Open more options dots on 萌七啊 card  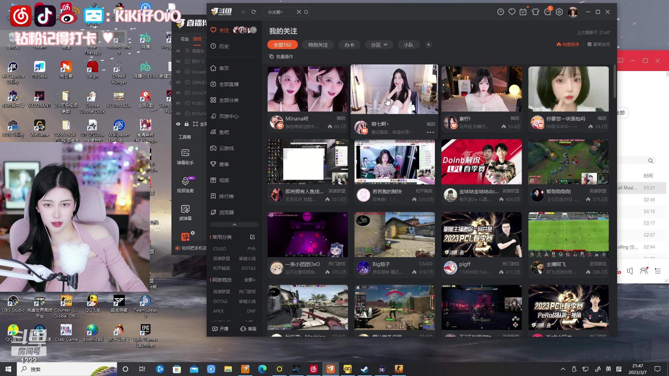(x=430, y=132)
